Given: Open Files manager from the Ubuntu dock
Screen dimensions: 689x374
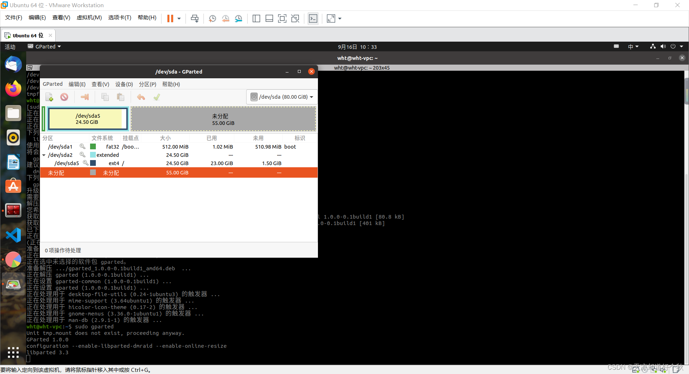Looking at the screenshot, I should (13, 113).
